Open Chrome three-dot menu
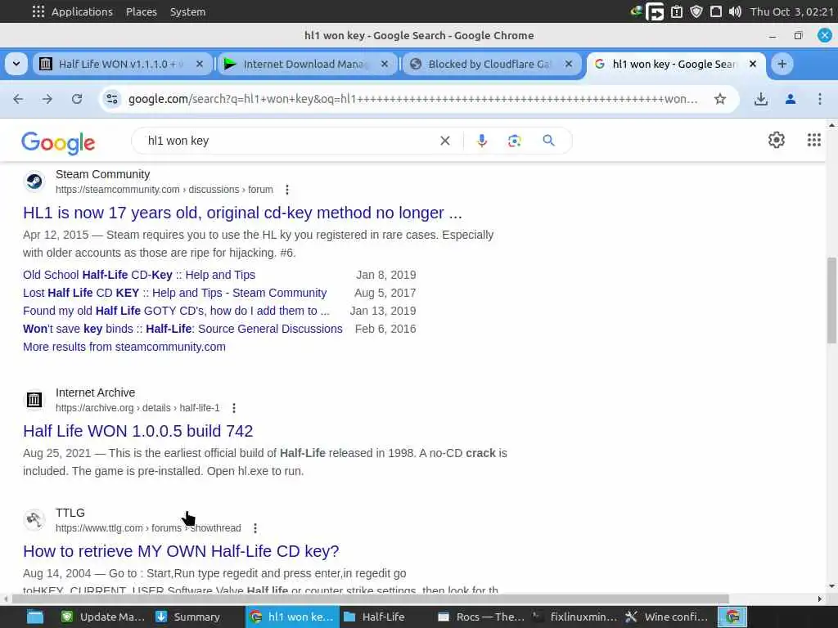 point(820,99)
